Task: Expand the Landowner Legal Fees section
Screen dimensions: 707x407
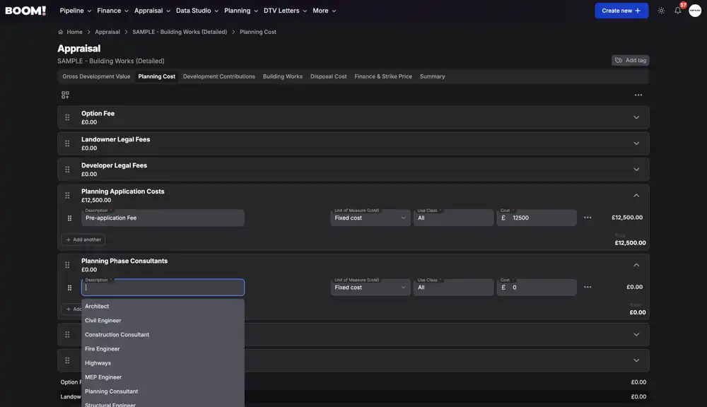Action: (636, 143)
